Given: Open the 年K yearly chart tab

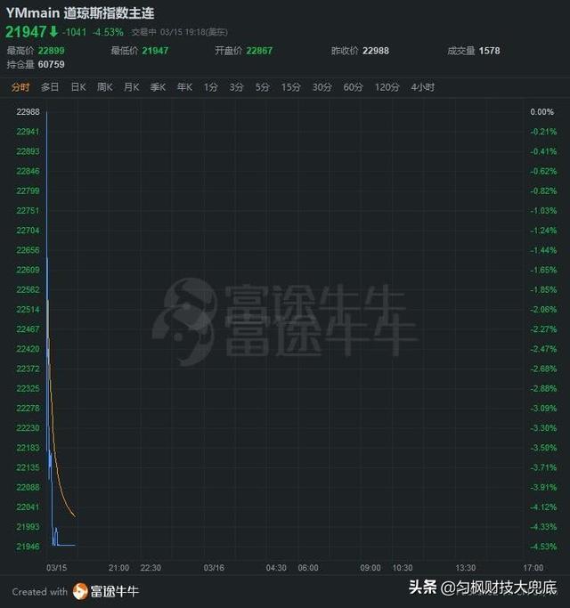Looking at the screenshot, I should 184,87.
